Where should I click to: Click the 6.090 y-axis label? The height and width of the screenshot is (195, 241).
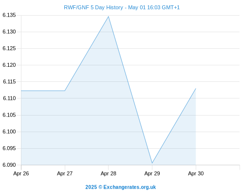tap(9, 165)
